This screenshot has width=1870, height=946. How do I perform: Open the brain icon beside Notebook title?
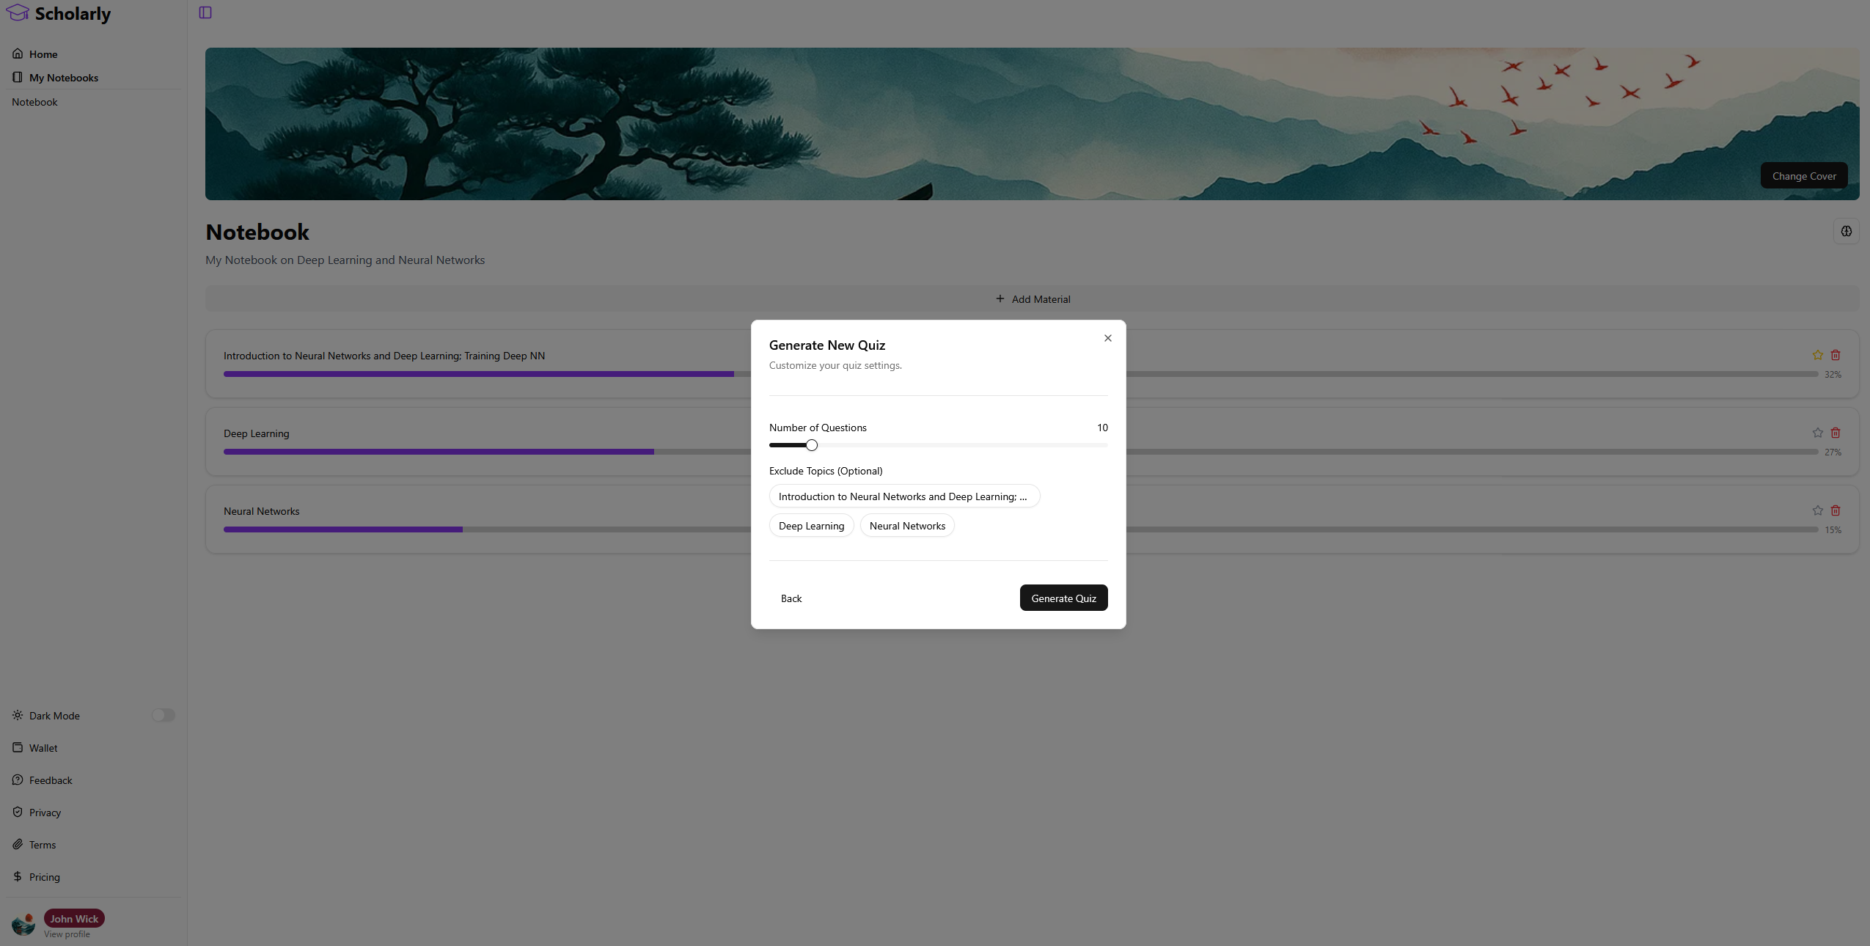1846,231
